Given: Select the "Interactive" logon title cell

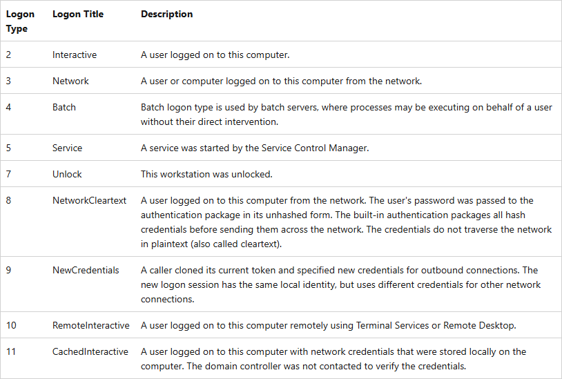Looking at the screenshot, I should click(75, 55).
